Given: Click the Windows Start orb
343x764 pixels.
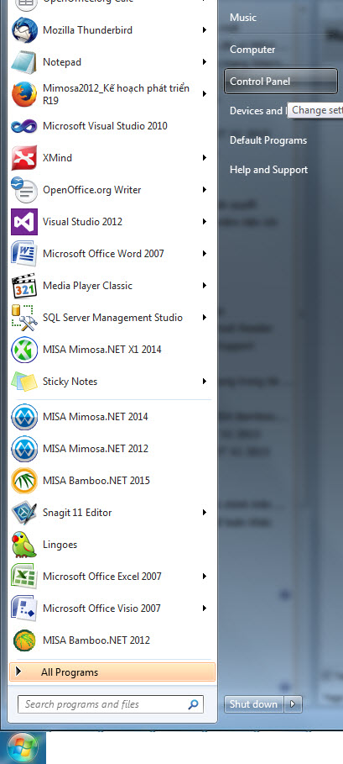Looking at the screenshot, I should point(23,748).
